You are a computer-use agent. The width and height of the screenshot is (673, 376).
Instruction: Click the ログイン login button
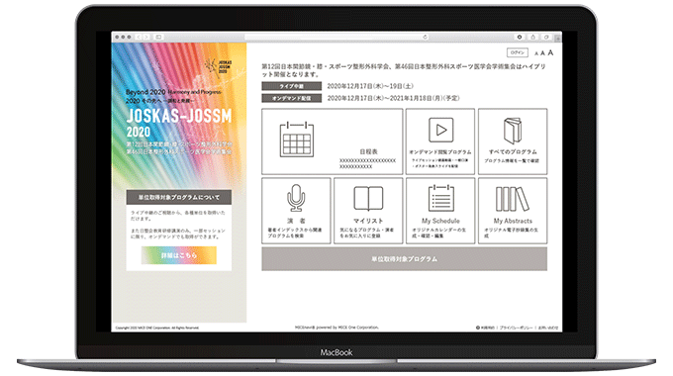518,52
